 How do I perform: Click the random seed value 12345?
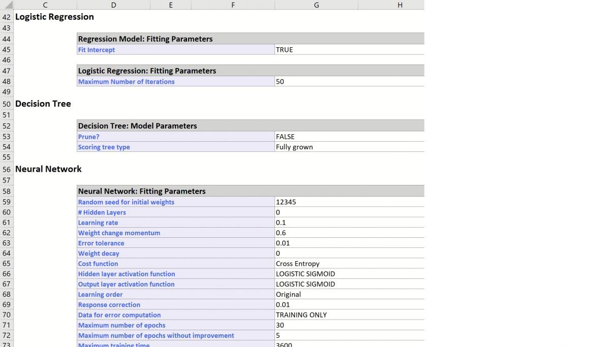pos(349,202)
